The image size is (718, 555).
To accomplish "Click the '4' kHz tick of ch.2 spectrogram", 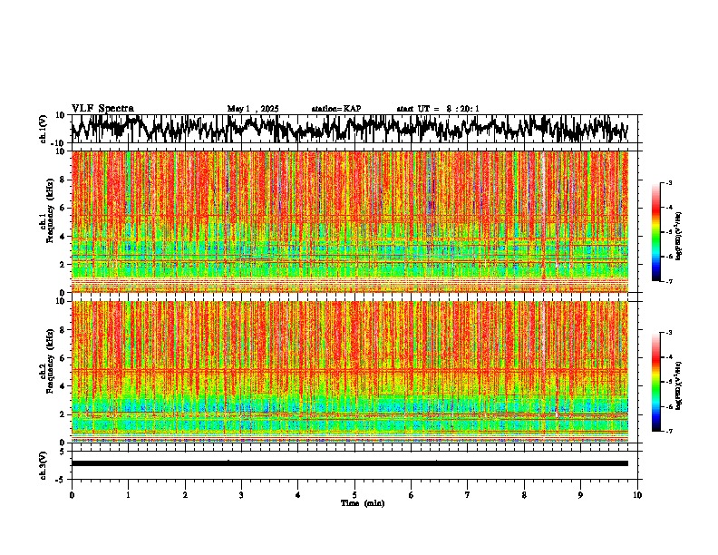I will tap(63, 386).
